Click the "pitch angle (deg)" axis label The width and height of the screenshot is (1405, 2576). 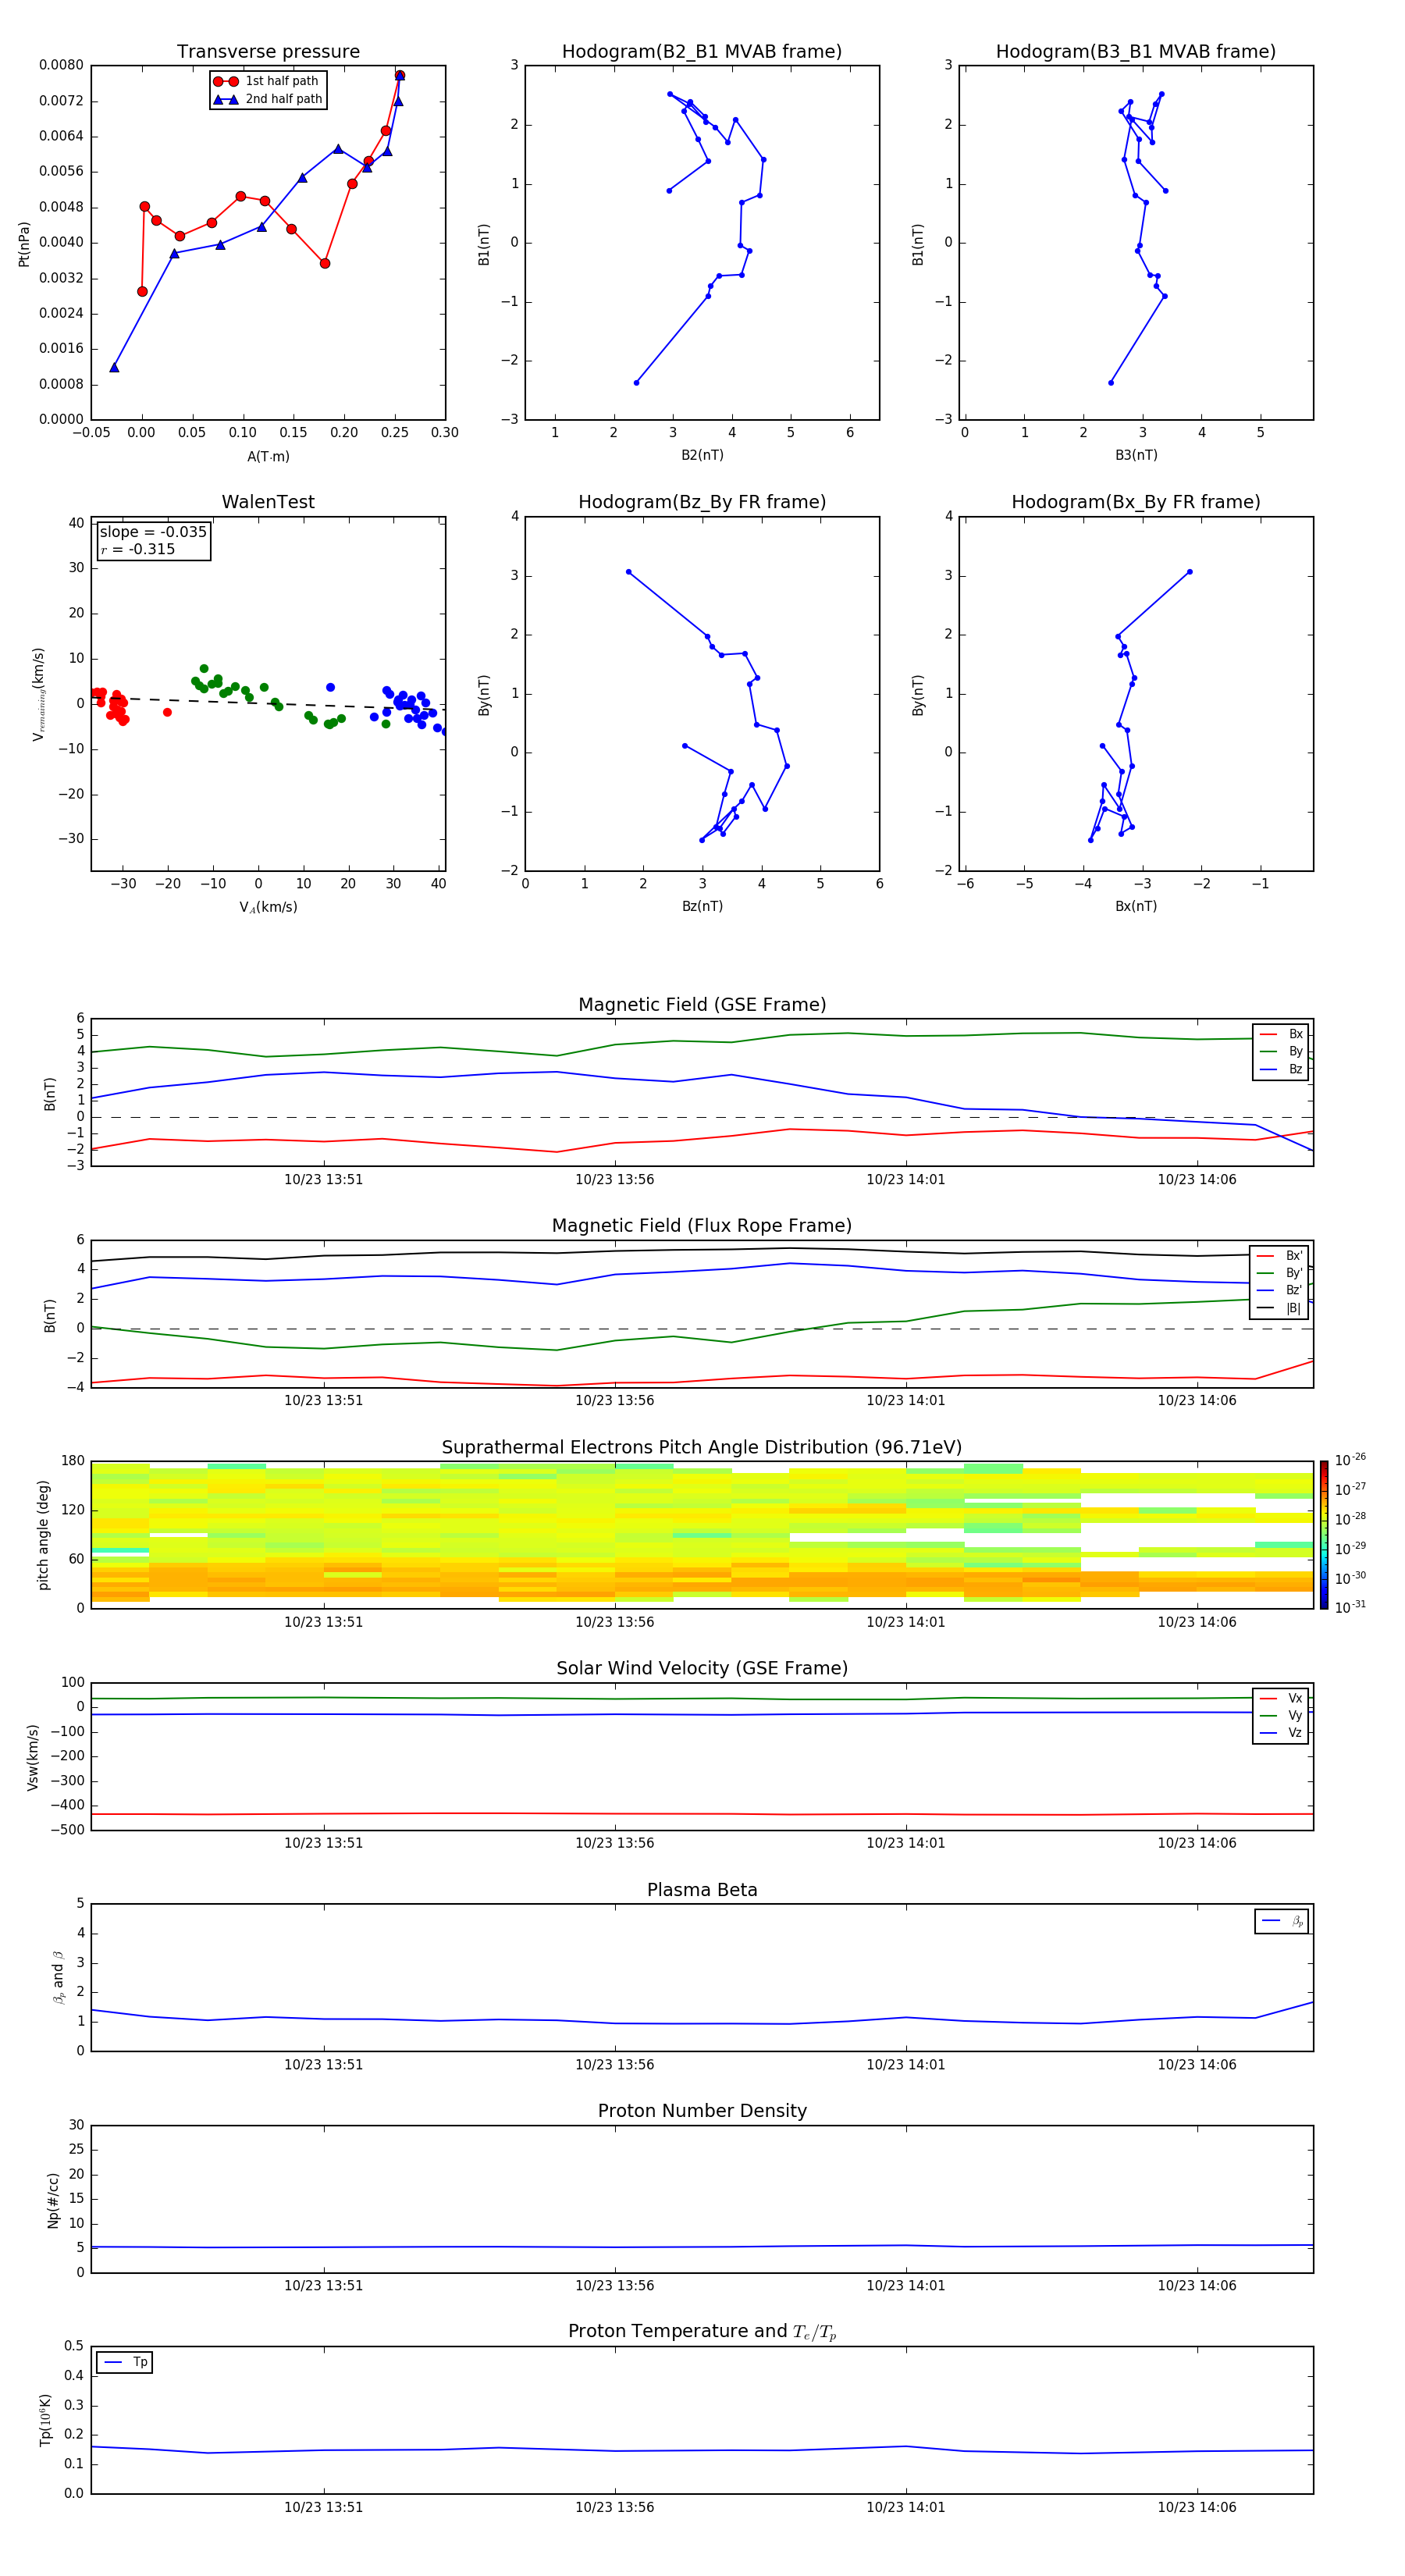tap(43, 1535)
